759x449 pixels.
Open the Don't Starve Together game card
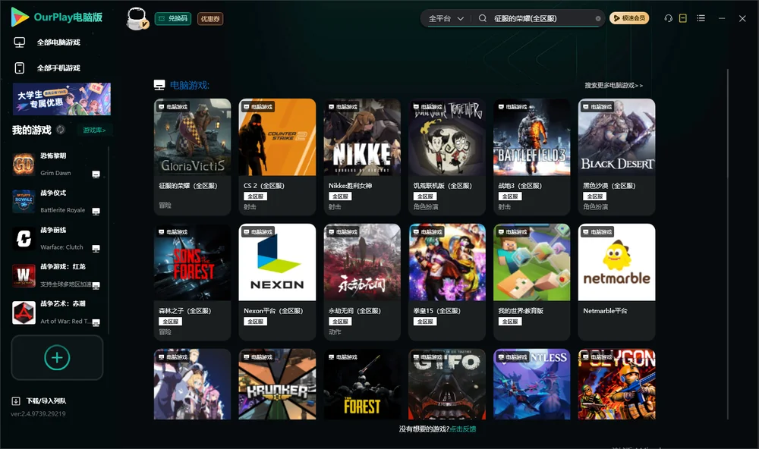[447, 157]
